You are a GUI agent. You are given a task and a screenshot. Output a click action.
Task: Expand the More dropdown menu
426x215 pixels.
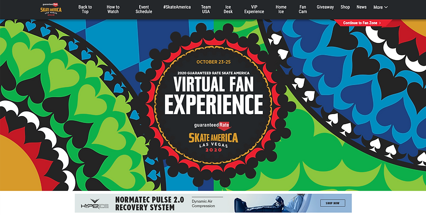[x=380, y=8]
